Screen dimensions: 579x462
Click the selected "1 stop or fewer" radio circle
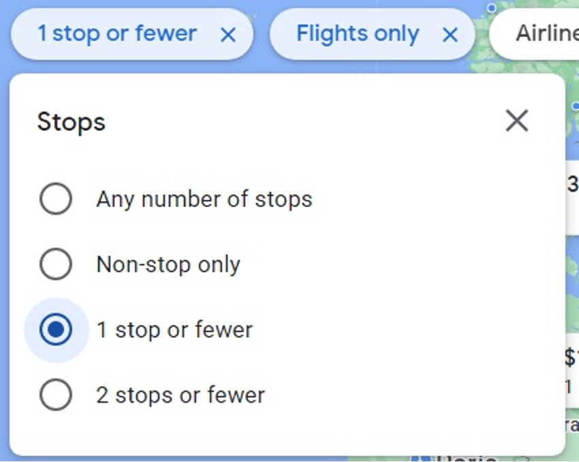(56, 330)
